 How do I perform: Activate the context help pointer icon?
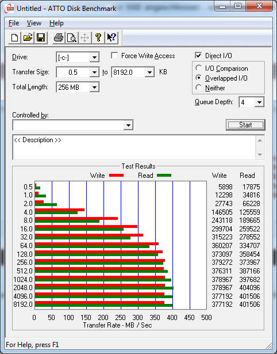111,37
